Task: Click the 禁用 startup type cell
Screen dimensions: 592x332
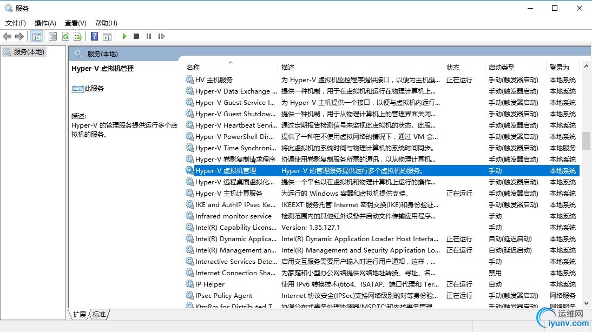Action: point(495,273)
